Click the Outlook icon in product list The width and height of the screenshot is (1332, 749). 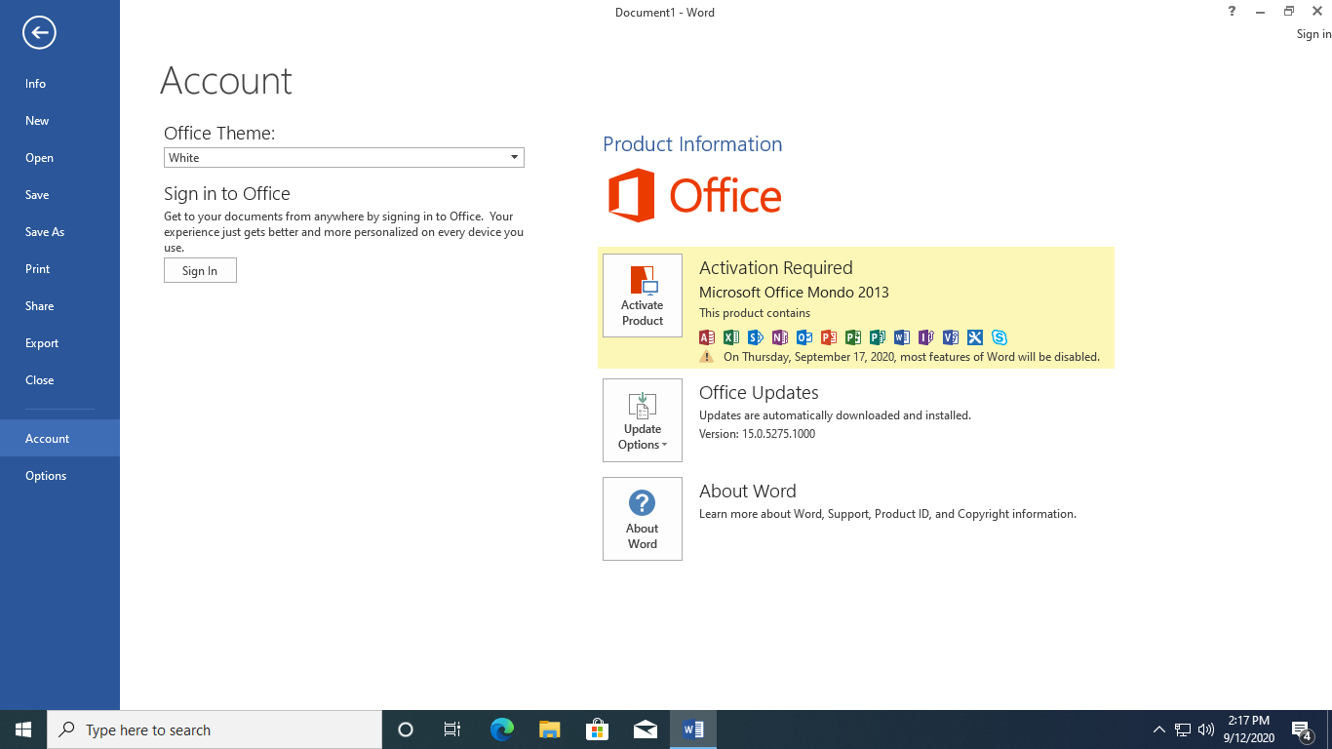[804, 337]
